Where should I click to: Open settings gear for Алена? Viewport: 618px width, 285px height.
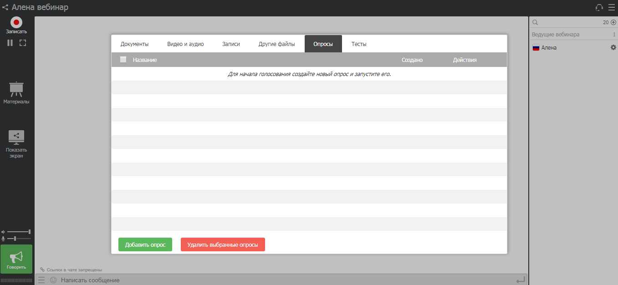pyautogui.click(x=613, y=47)
